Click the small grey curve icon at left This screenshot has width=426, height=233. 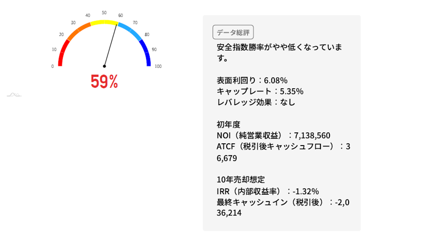(x=14, y=94)
